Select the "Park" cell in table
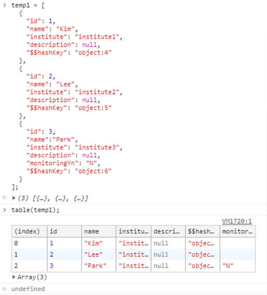This screenshot has height=295, width=267. [x=99, y=266]
